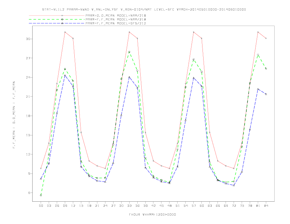This screenshot has width=290, height=224.
Task: Click x-axis tick label 48
Action: (170, 206)
